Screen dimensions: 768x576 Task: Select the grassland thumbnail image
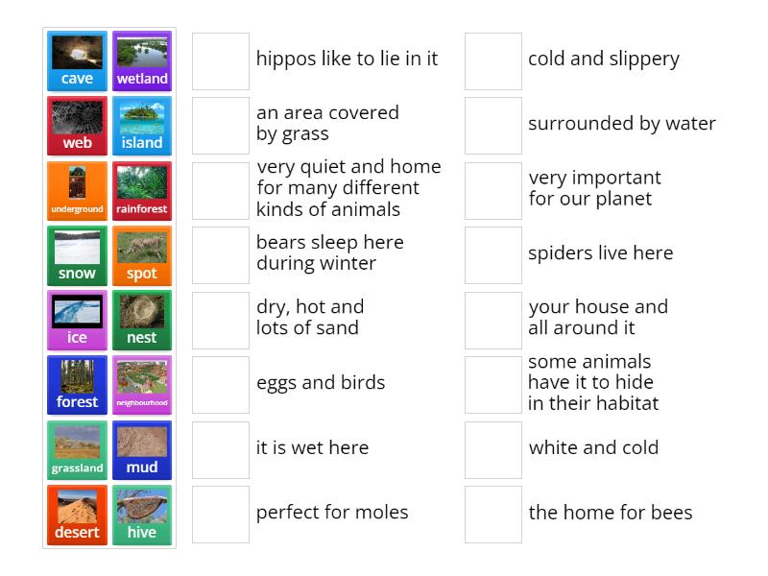(76, 443)
